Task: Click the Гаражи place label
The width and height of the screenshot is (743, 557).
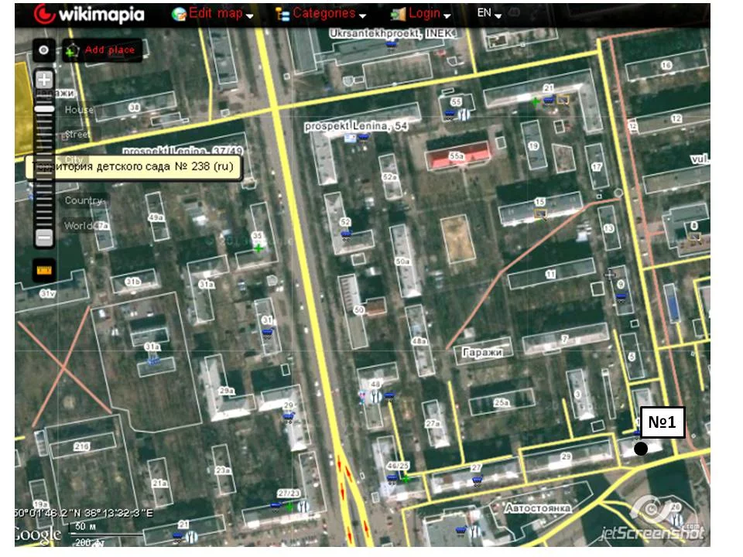Action: coord(482,353)
